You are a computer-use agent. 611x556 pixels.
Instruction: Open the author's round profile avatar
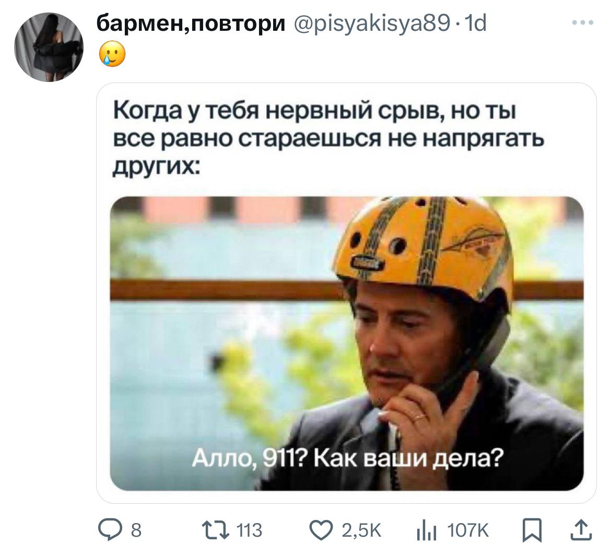pos(49,47)
